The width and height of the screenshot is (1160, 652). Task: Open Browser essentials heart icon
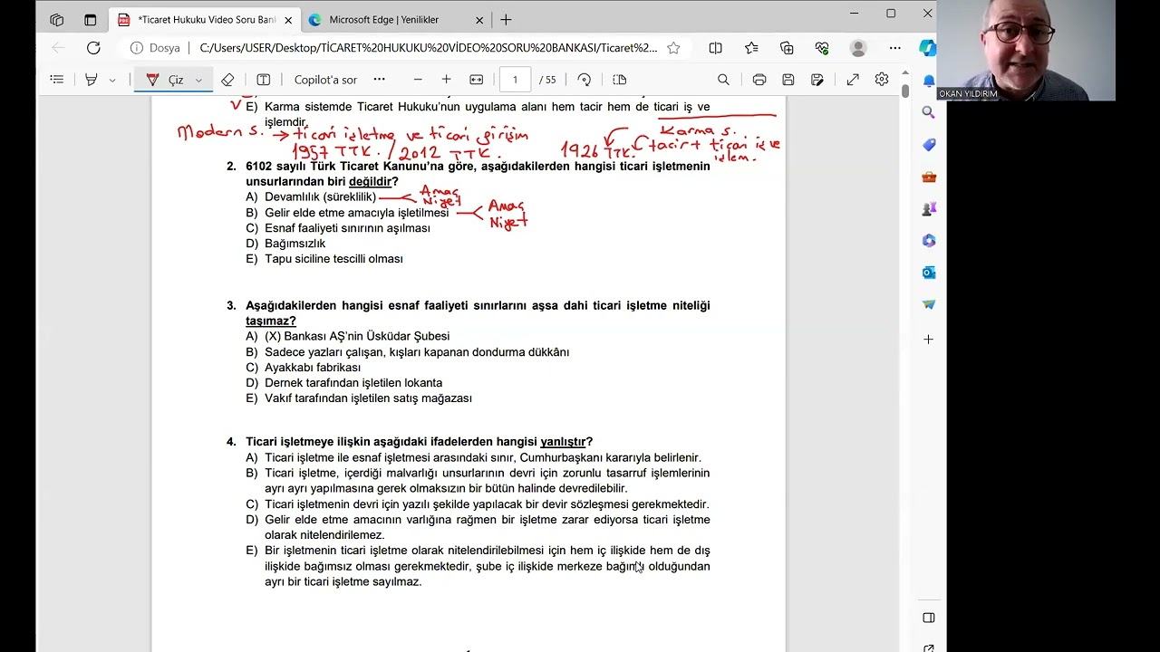[x=822, y=48]
